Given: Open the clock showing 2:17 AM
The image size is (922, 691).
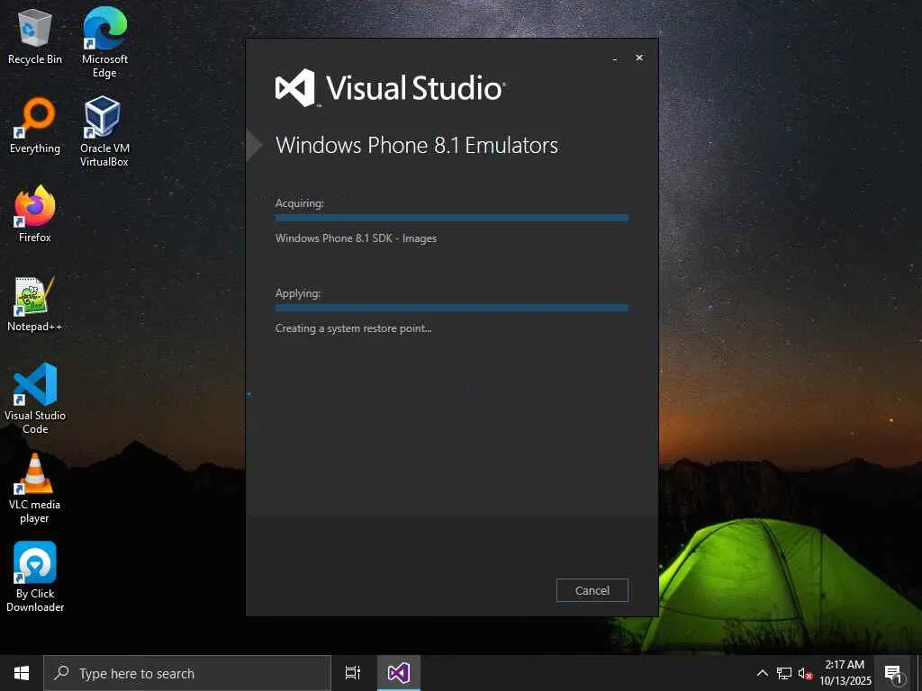Looking at the screenshot, I should click(845, 673).
